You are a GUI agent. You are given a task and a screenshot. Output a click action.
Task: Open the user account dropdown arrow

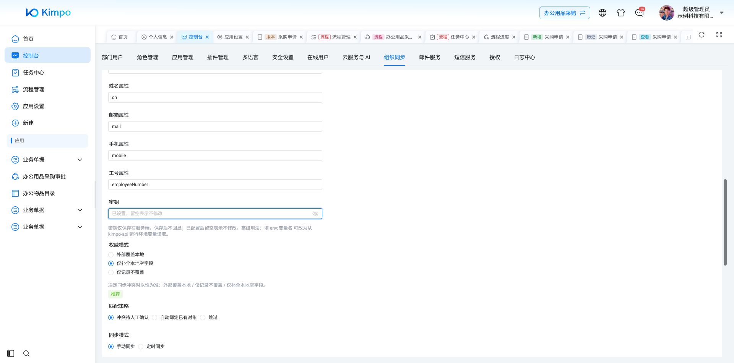[x=722, y=13]
